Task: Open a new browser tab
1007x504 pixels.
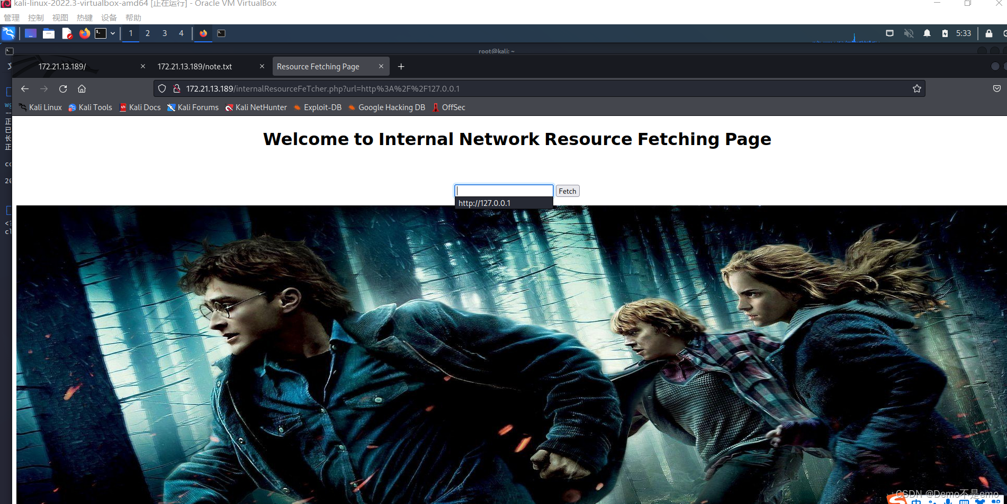Action: tap(401, 67)
